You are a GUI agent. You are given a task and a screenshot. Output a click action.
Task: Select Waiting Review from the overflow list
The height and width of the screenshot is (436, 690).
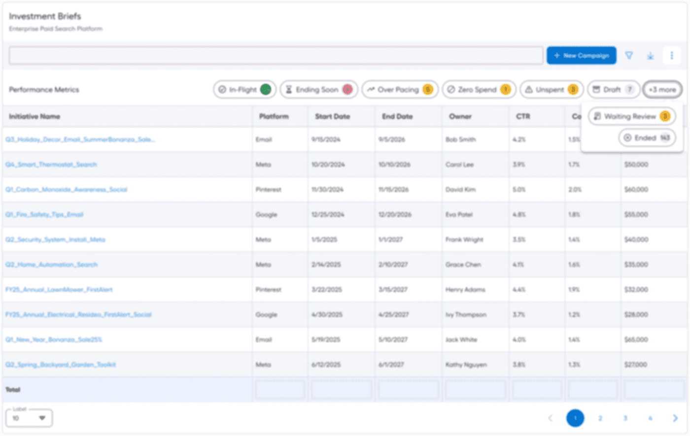[632, 116]
